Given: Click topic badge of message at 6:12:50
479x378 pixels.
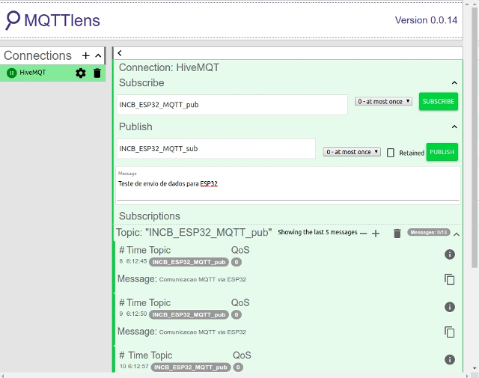Looking at the screenshot, I should (189, 314).
